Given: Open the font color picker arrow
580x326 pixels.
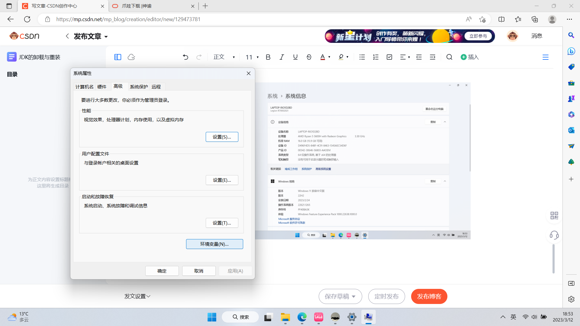Looking at the screenshot, I should (x=329, y=57).
